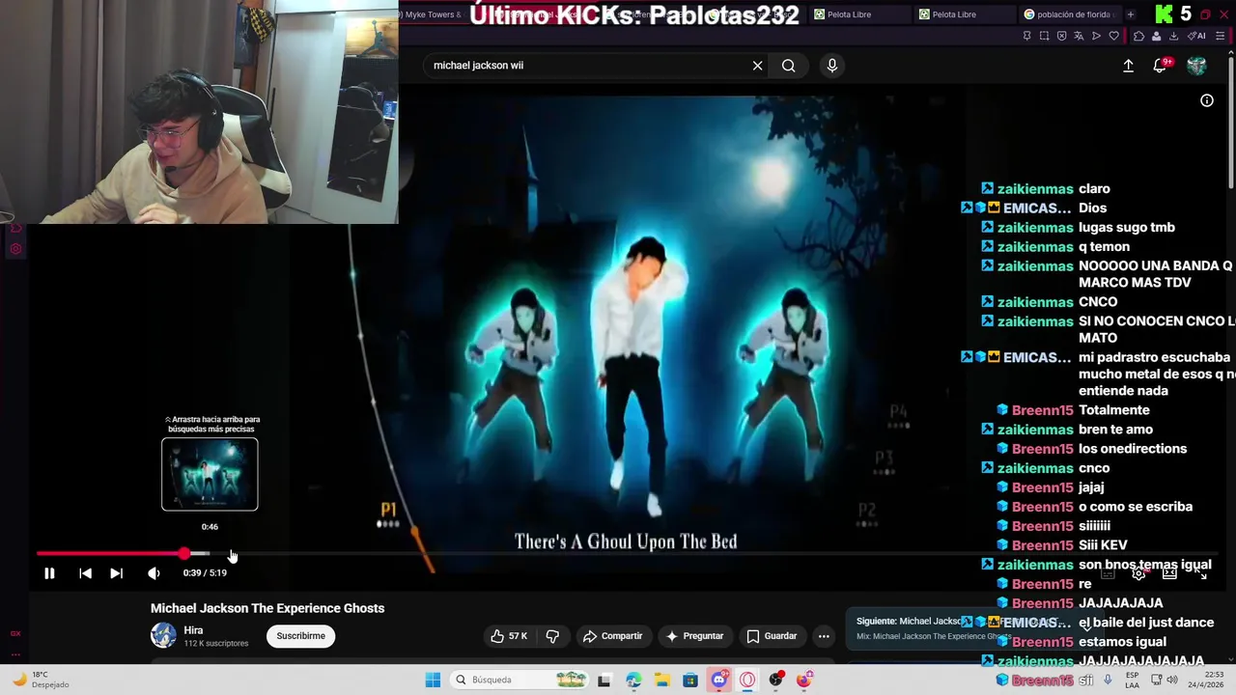Open the browser downloads icon
Screen dimensions: 1236x695
point(1173,36)
